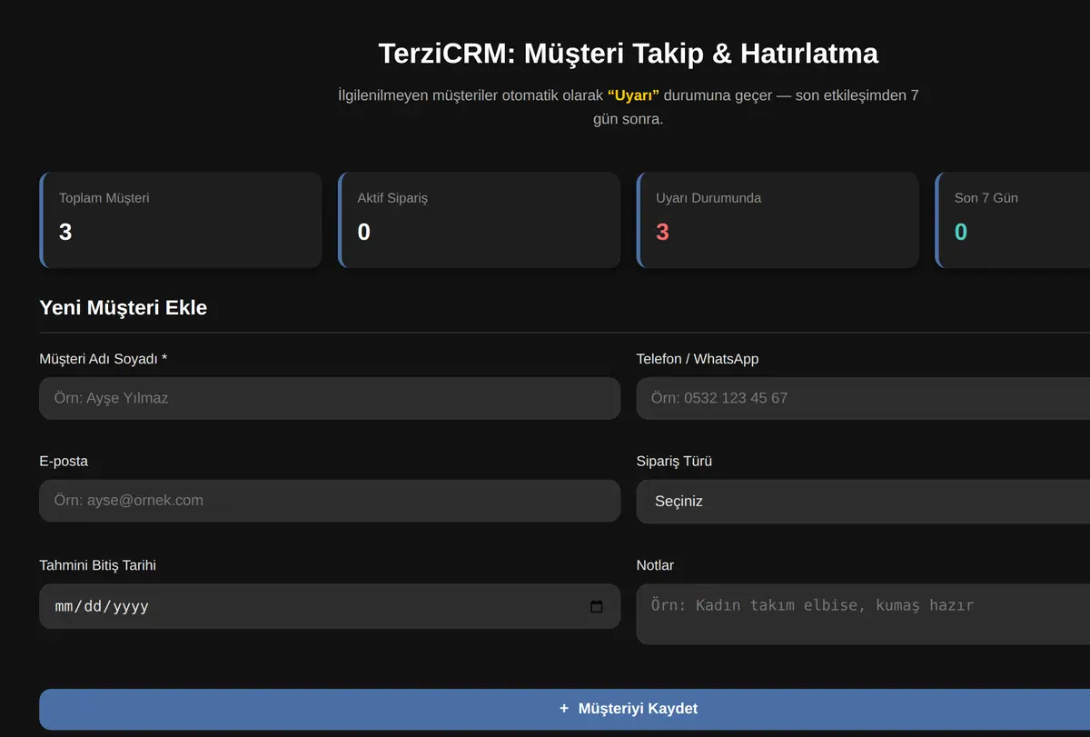Open the Son 7 Gün stat card
Screen dimensions: 1090x737
coord(1012,220)
